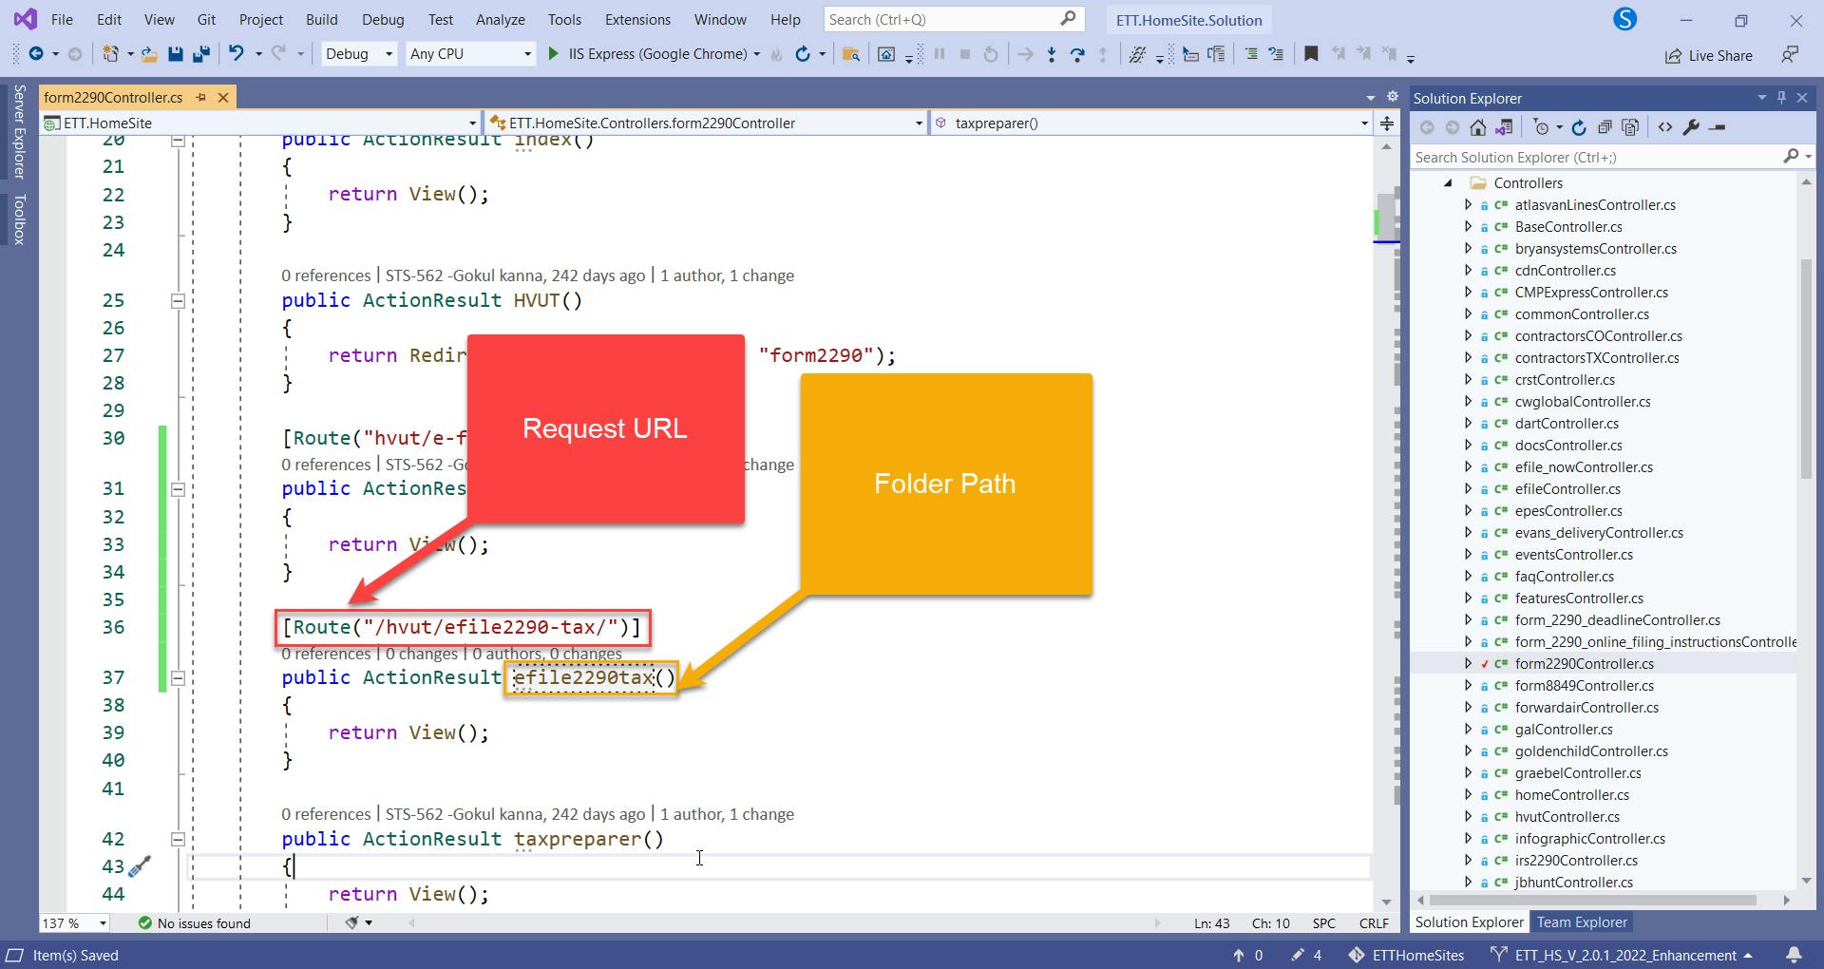This screenshot has height=969, width=1824.
Task: Open Properties wrench icon in Solution Explorer
Action: click(x=1691, y=127)
